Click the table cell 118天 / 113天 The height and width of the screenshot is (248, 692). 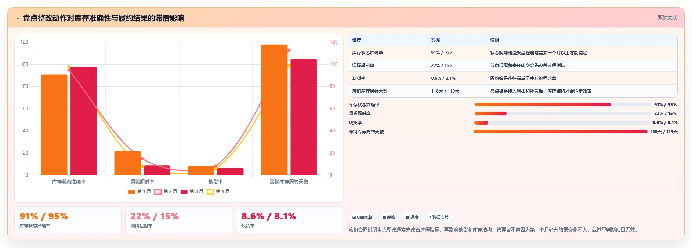tap(445, 91)
